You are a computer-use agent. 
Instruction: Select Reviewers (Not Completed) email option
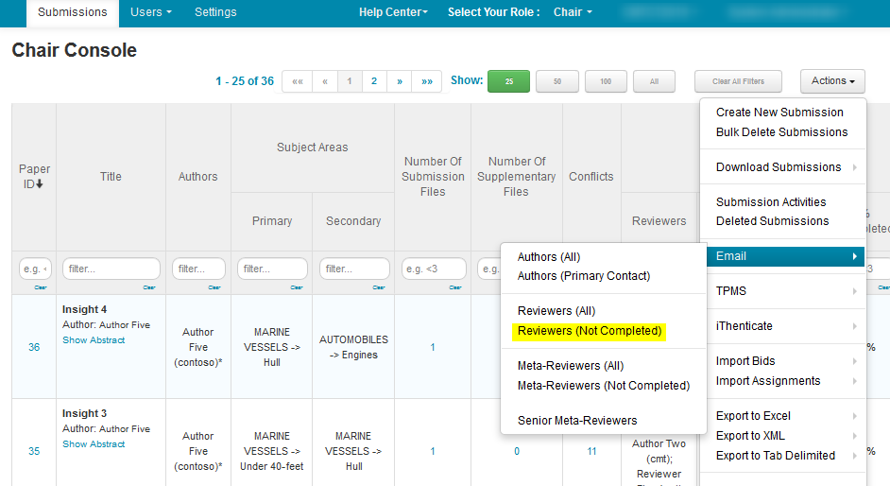point(589,331)
